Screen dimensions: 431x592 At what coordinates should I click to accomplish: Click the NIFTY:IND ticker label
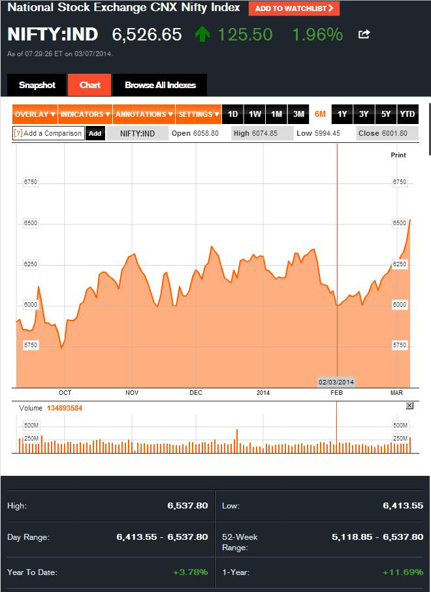[x=137, y=133]
